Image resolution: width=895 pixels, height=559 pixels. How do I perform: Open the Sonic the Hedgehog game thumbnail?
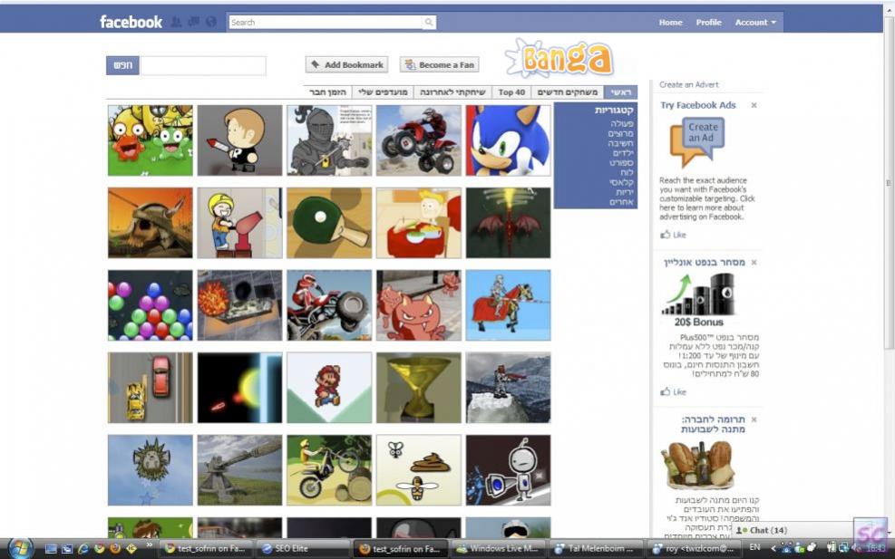[508, 140]
